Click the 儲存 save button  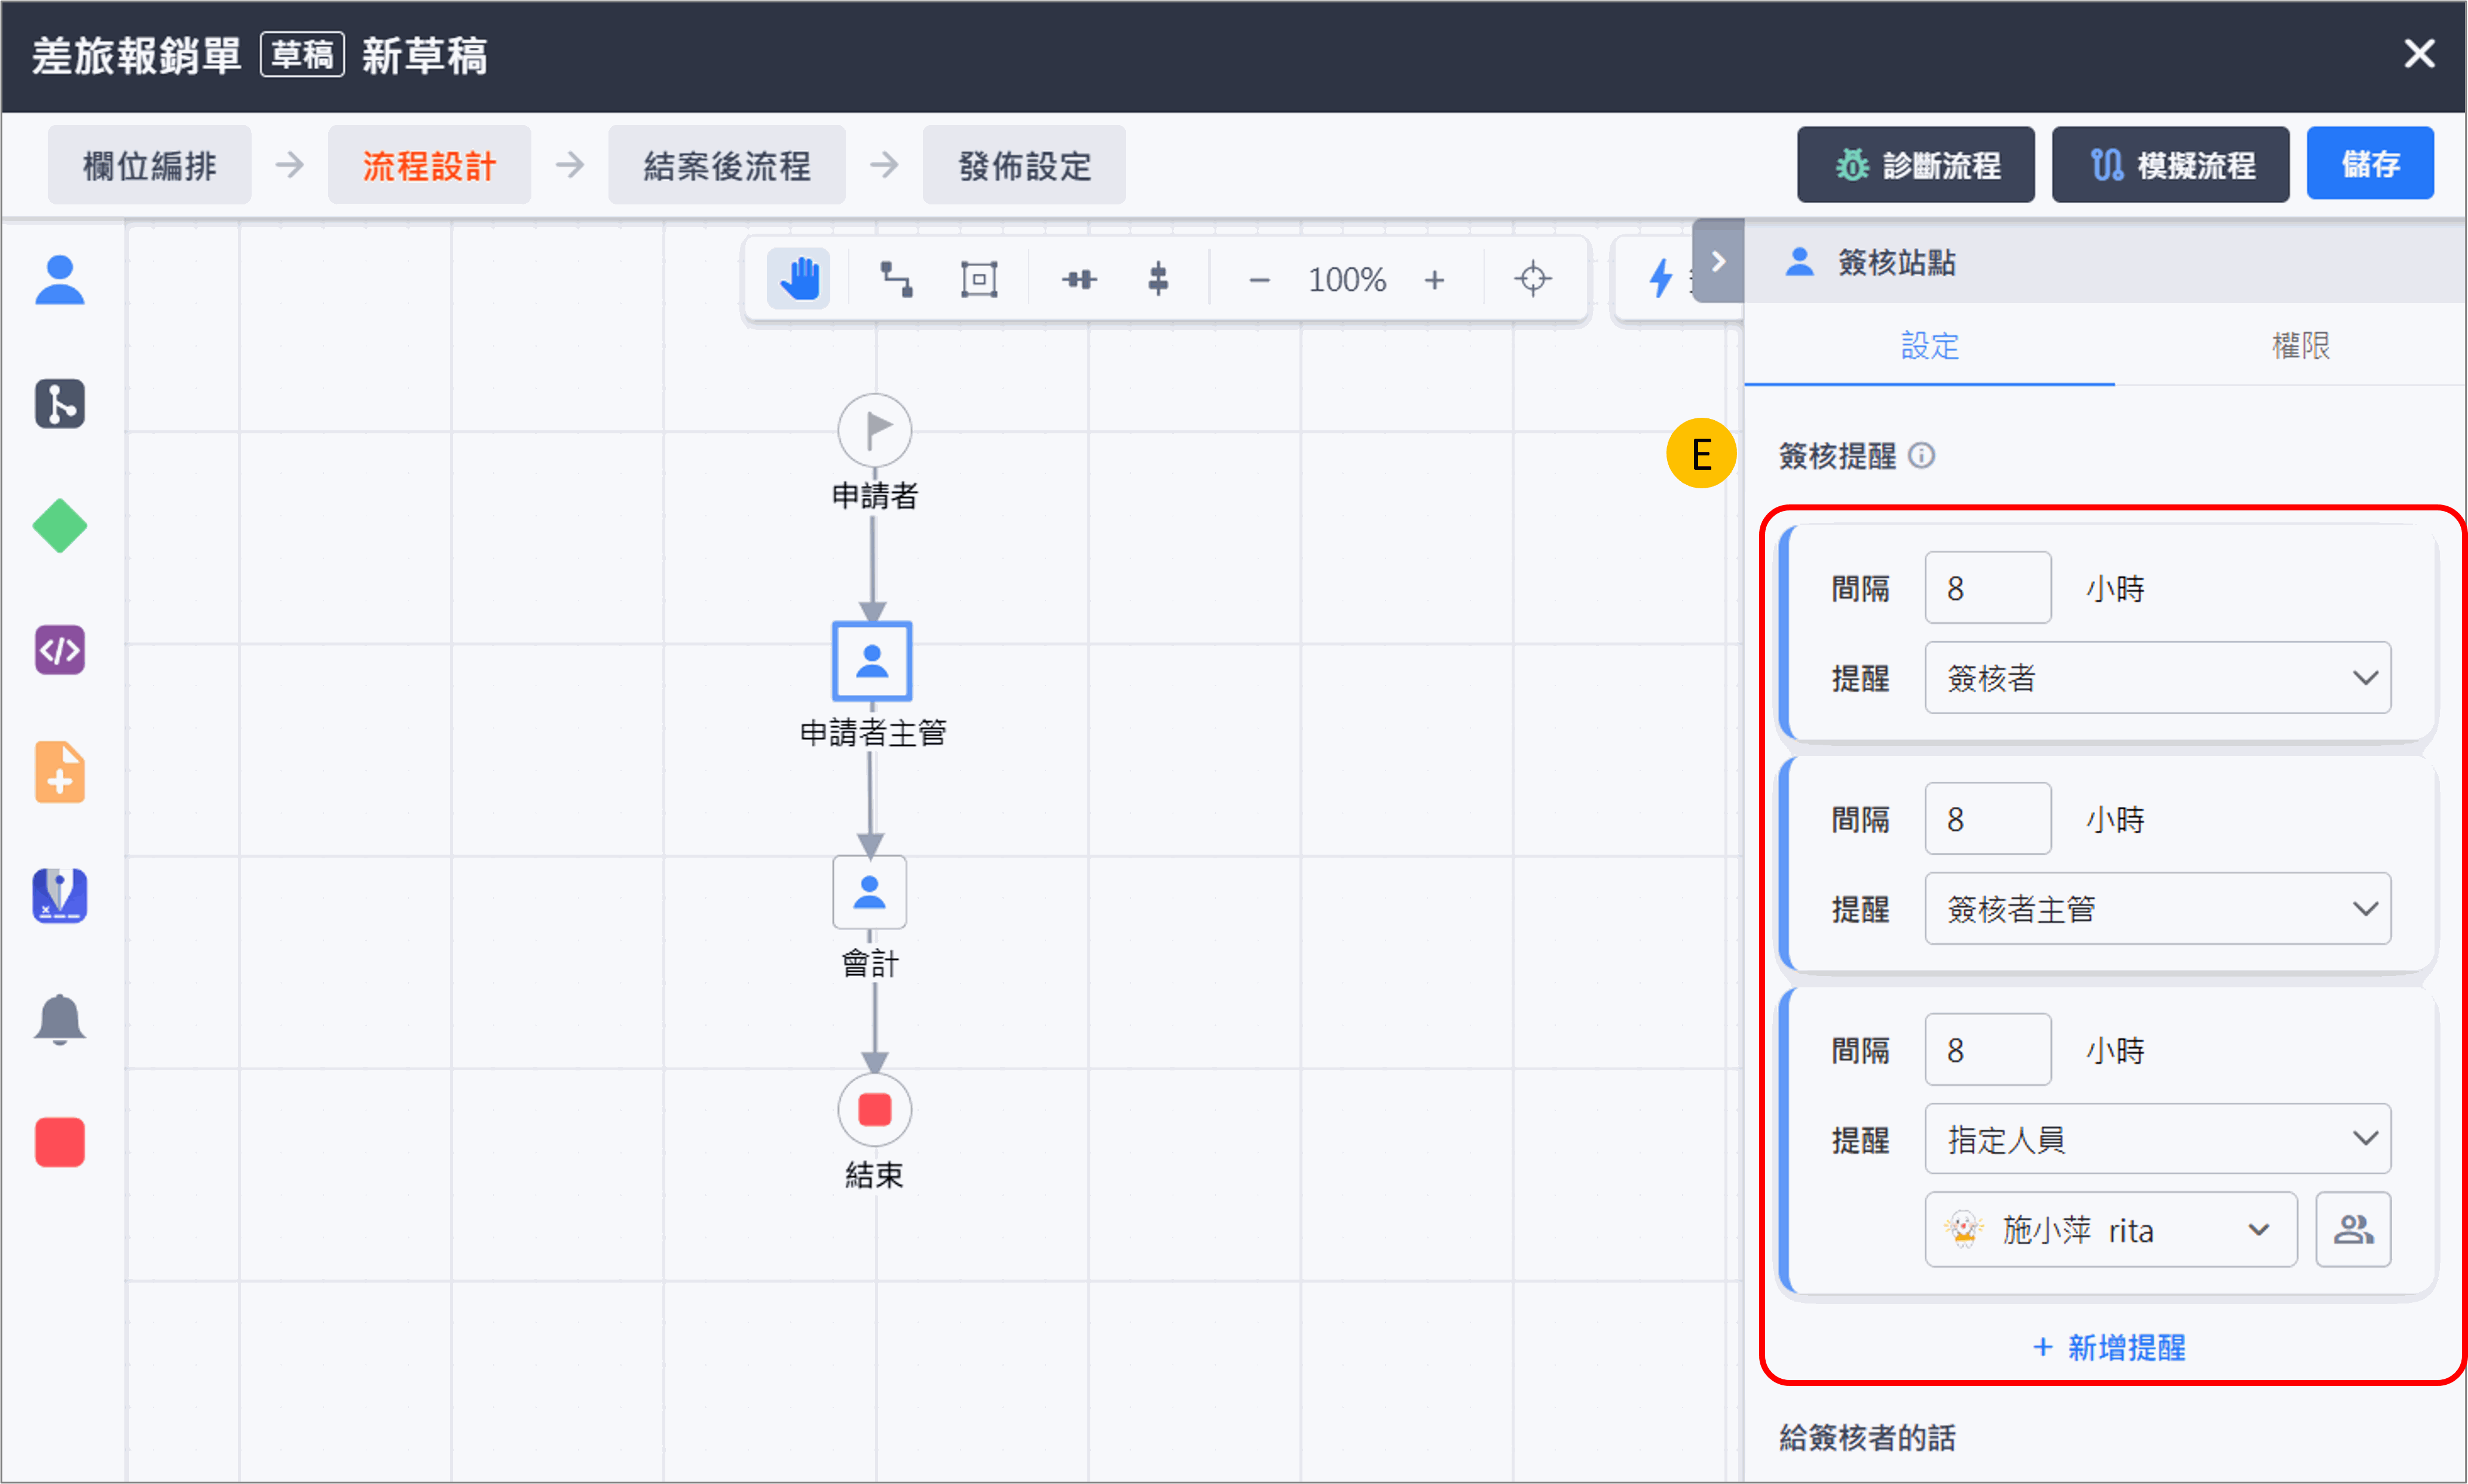pyautogui.click(x=2369, y=164)
